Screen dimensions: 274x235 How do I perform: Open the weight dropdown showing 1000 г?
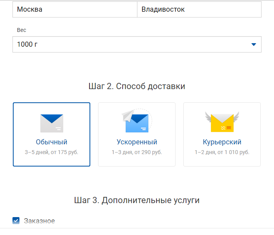tap(137, 44)
